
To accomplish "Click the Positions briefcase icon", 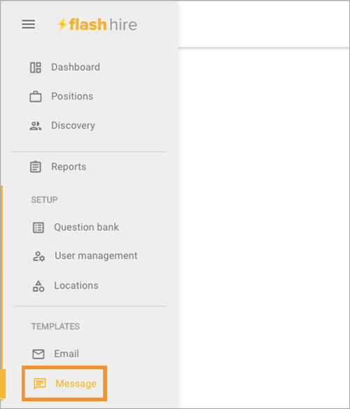I will click(x=36, y=97).
